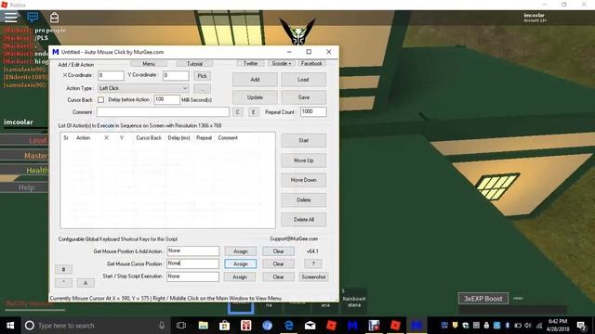
Task: Click the Action column header
Action: coord(83,138)
